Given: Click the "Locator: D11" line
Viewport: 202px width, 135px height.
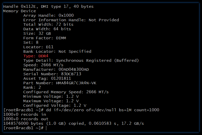Looking at the screenshot, I should [38, 47].
